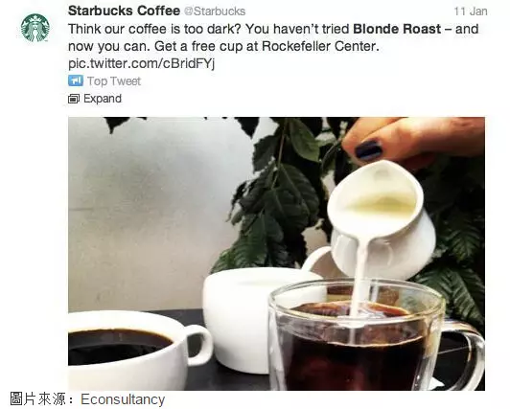Click the Top Tweet label

pyautogui.click(x=114, y=80)
